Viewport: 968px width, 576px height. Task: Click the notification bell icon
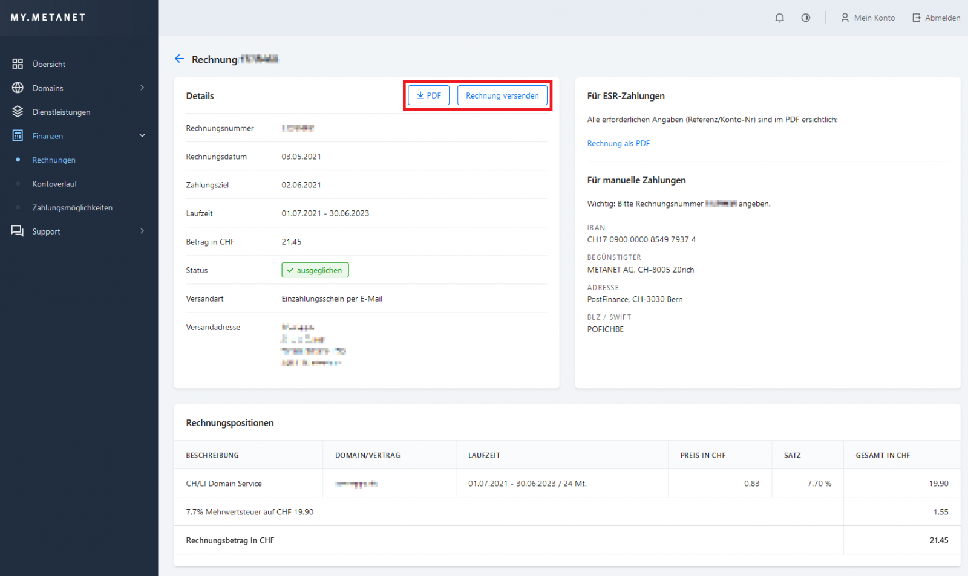pyautogui.click(x=779, y=18)
